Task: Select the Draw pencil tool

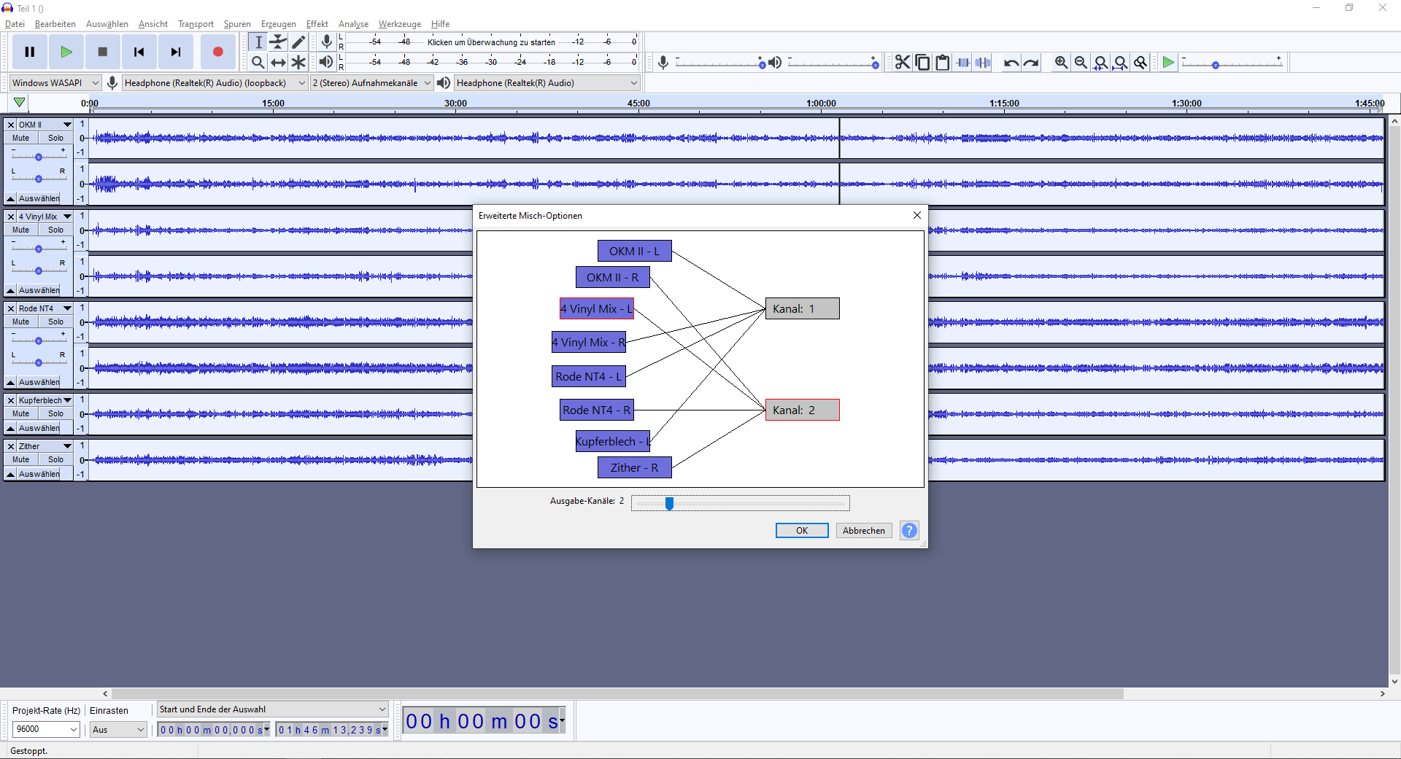Action: 298,42
